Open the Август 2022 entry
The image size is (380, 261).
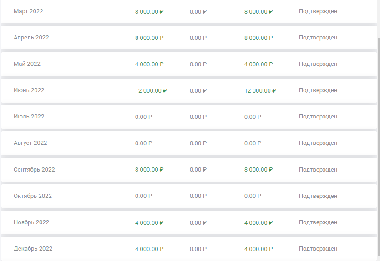(189, 143)
